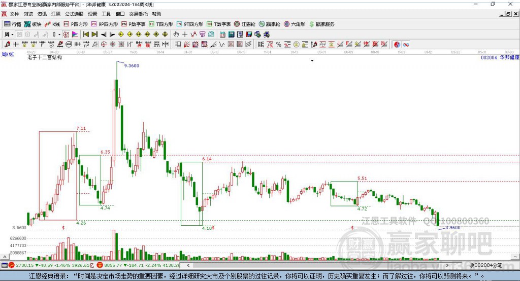Expand the 周 period dropdown arrow
Viewport: 520px width, 281px height.
(12, 34)
